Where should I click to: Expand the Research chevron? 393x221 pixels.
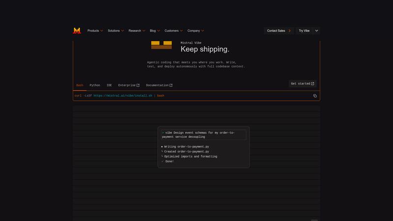click(x=143, y=31)
